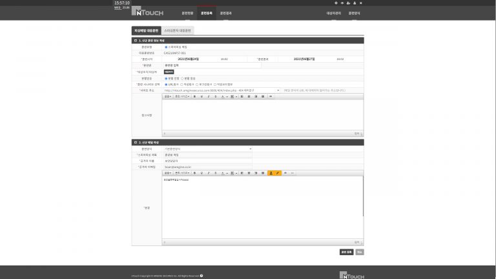
Task: Align left in the mail body editor toolbar
Action: click(x=242, y=173)
